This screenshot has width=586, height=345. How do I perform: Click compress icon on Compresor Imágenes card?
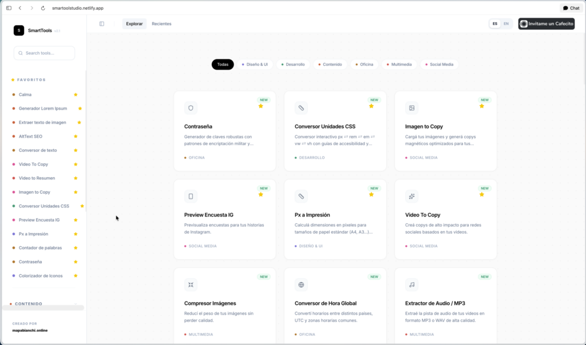point(191,285)
